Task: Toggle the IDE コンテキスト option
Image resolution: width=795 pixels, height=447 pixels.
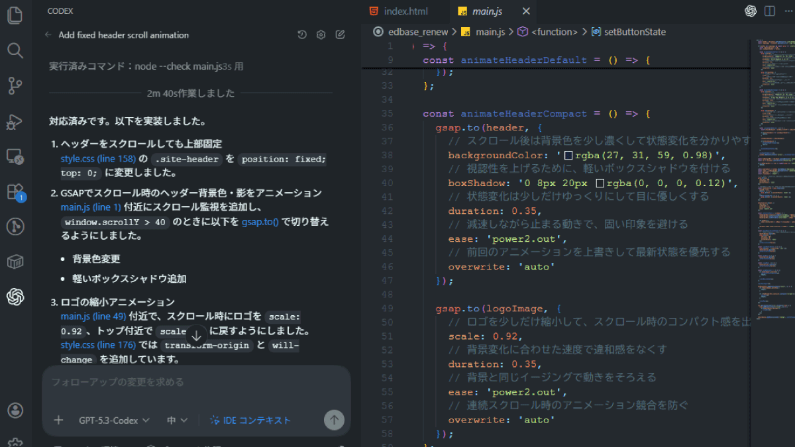Action: (x=250, y=421)
